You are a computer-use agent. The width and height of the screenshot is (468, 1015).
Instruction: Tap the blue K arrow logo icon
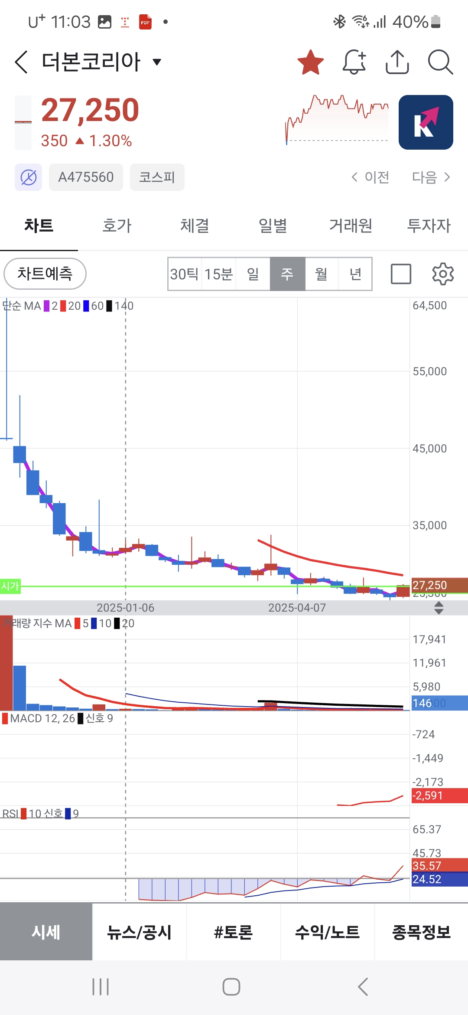coord(426,122)
